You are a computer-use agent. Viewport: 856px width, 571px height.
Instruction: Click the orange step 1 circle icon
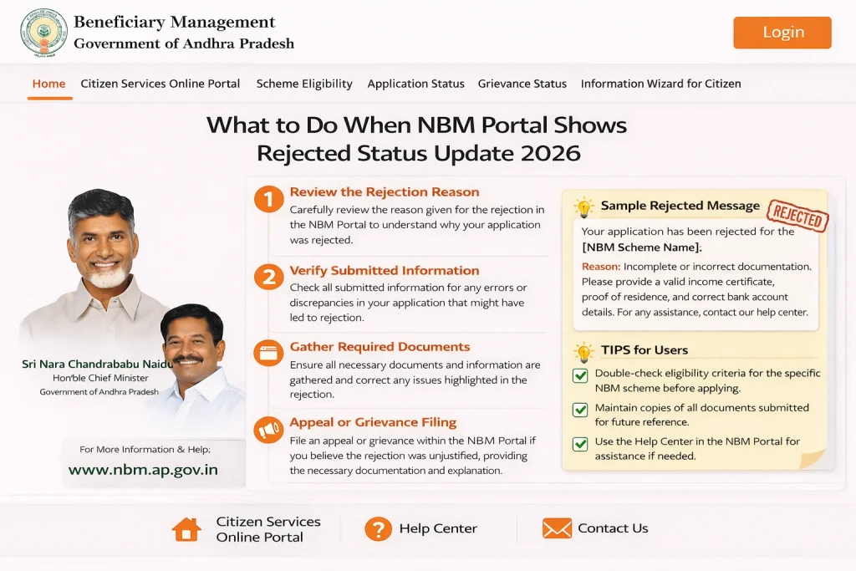coord(268,199)
